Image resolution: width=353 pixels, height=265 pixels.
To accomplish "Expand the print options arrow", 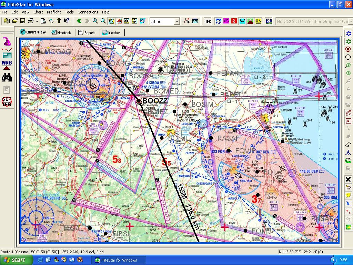I will [37, 21].
